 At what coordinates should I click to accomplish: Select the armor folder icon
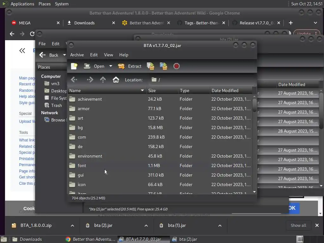(x=72, y=109)
